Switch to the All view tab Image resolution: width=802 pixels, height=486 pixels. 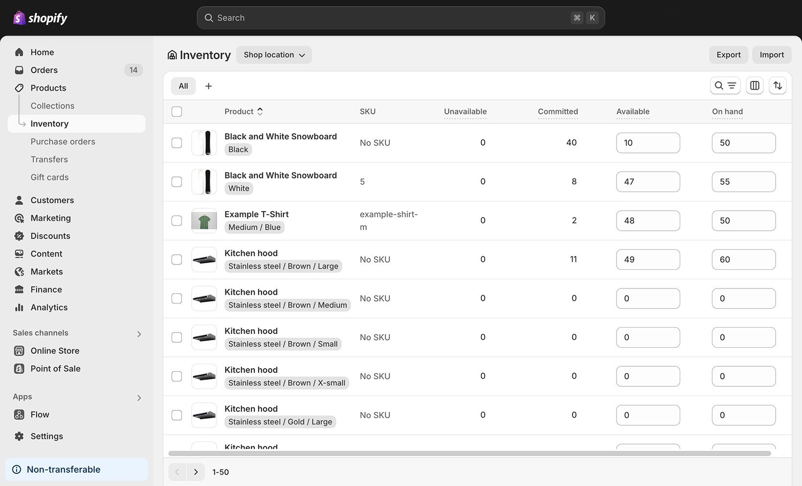click(183, 86)
